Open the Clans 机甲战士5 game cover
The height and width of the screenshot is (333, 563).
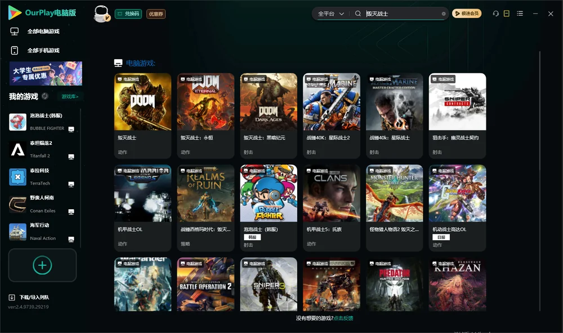tap(332, 193)
